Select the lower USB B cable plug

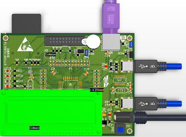point(158,103)
